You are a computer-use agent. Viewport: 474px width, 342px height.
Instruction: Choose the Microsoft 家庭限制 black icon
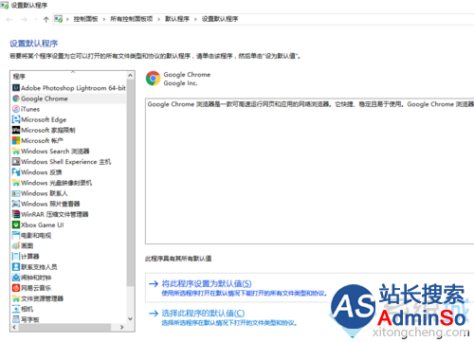pos(16,130)
